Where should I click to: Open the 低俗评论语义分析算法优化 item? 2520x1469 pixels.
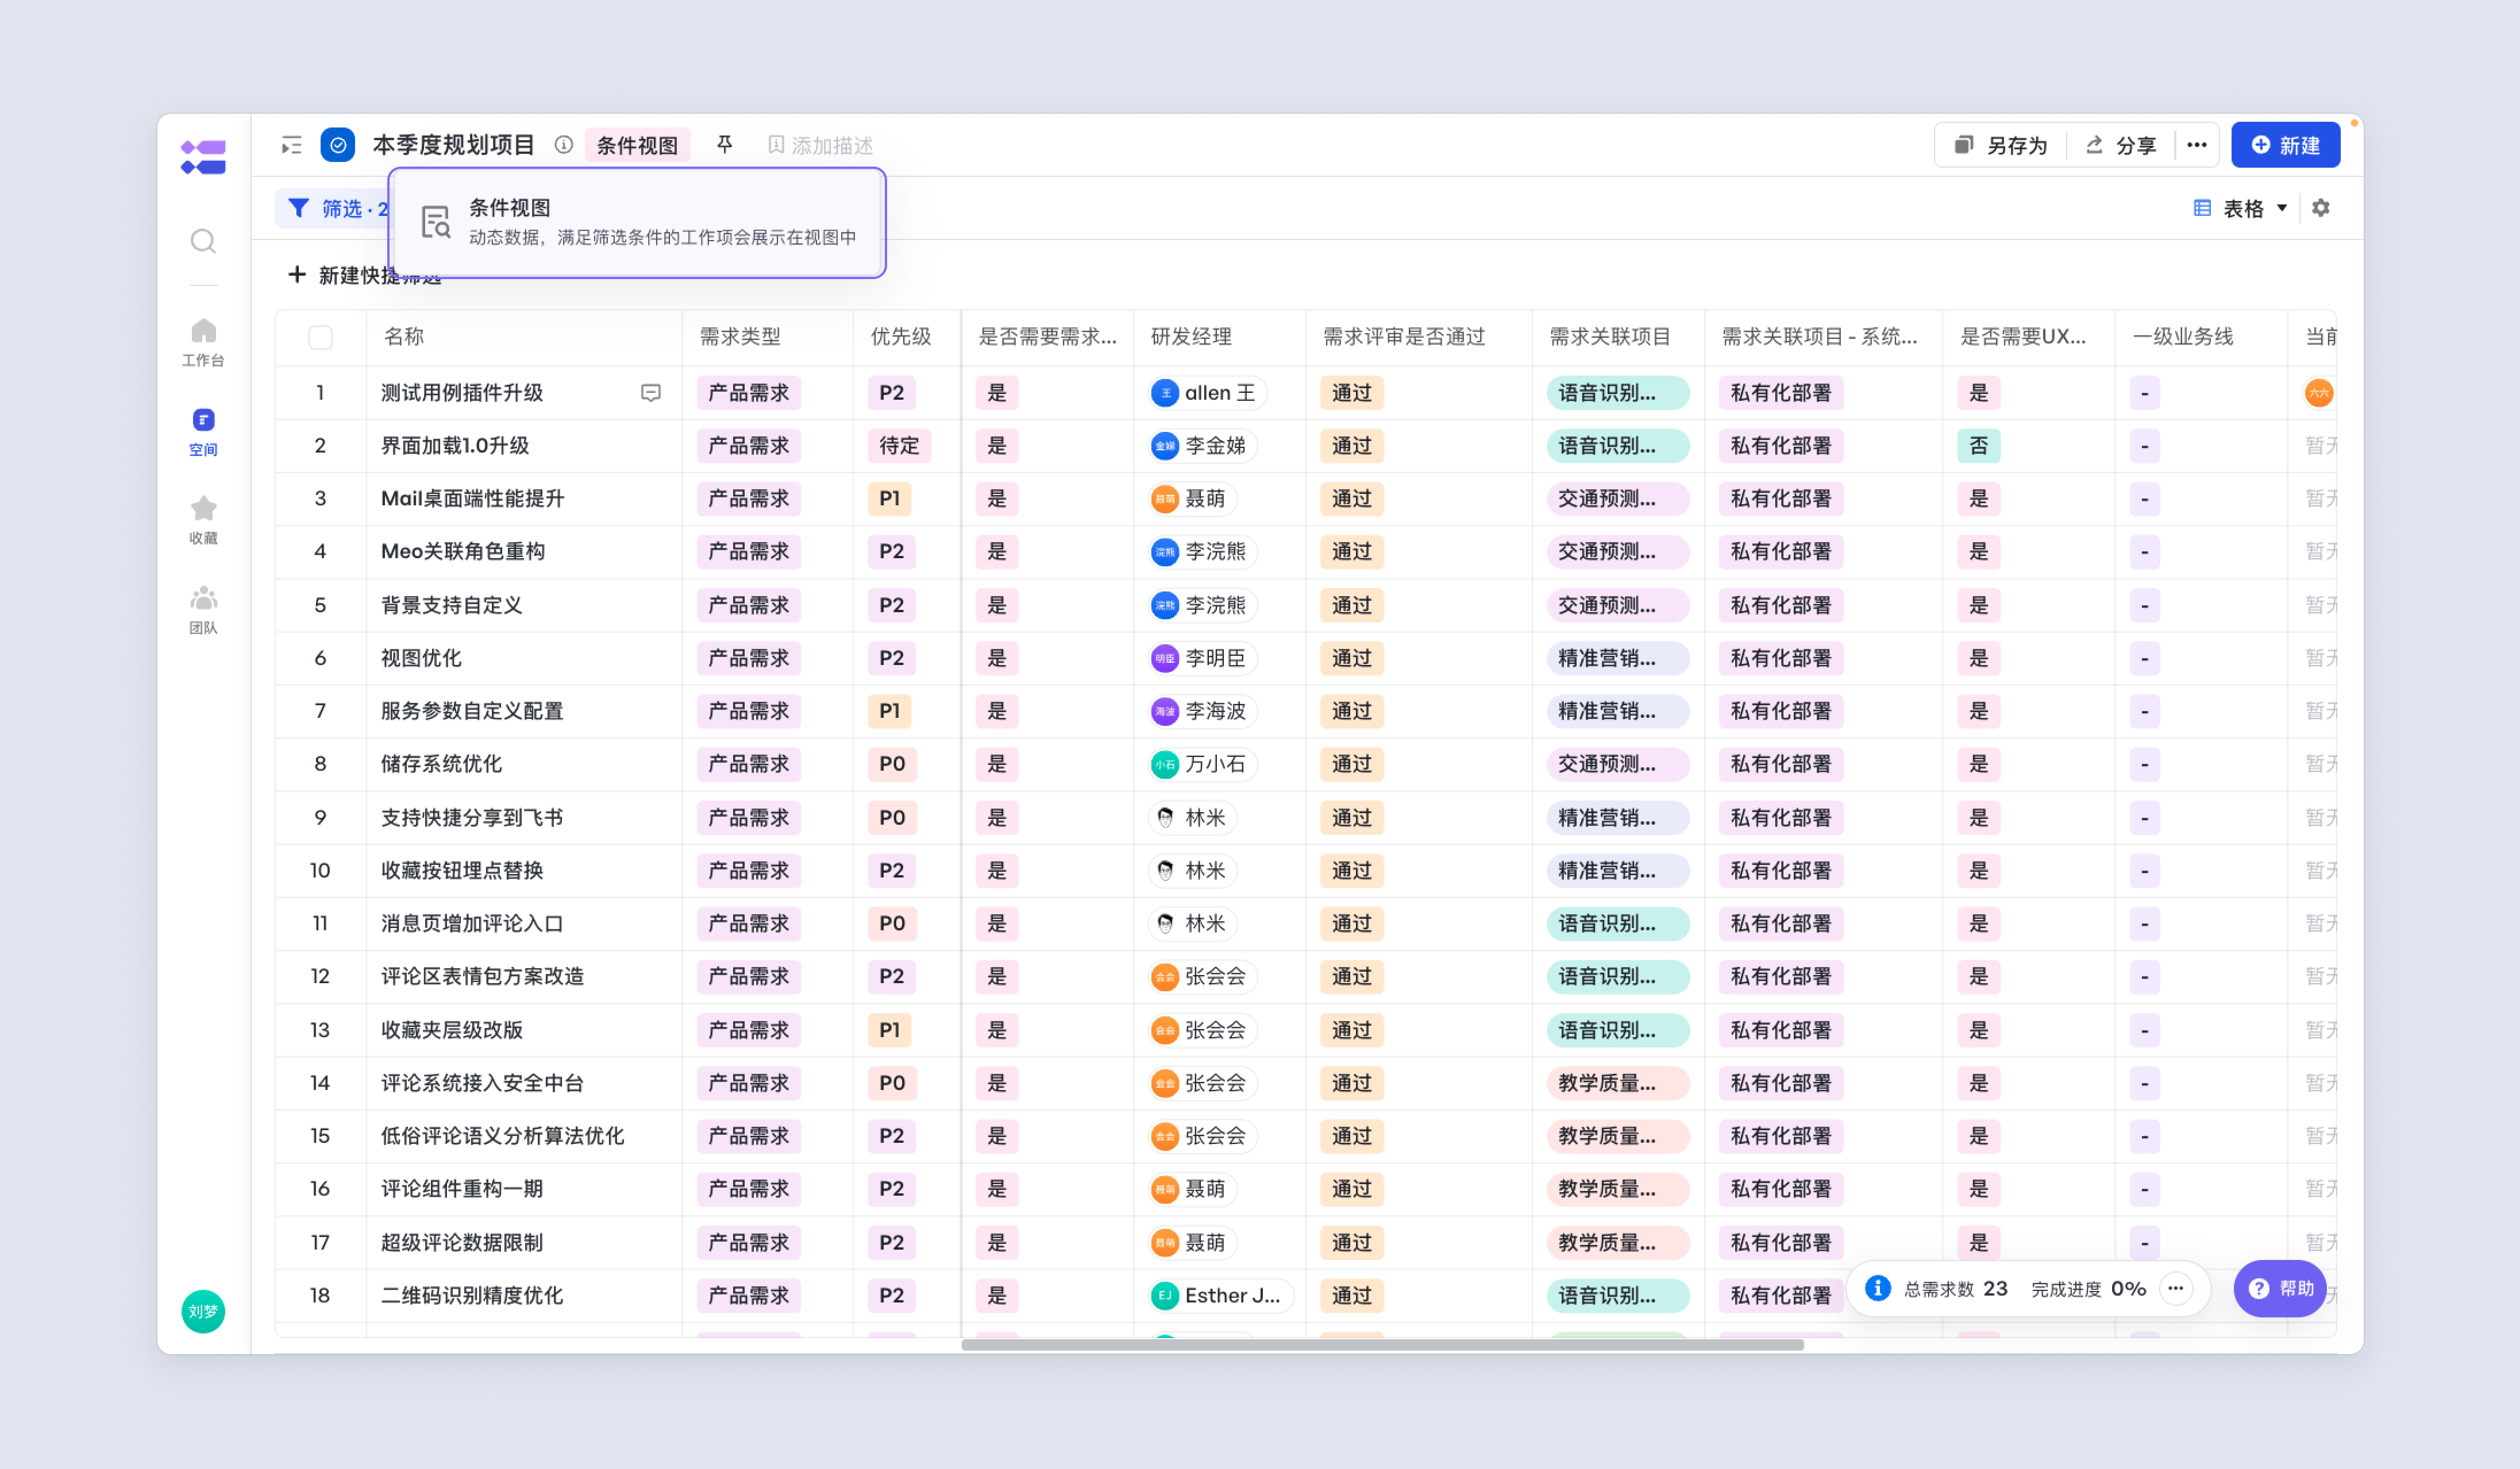point(503,1136)
